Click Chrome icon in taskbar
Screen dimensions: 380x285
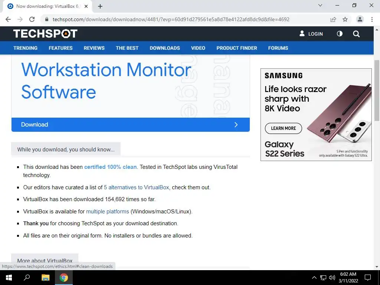(x=64, y=278)
